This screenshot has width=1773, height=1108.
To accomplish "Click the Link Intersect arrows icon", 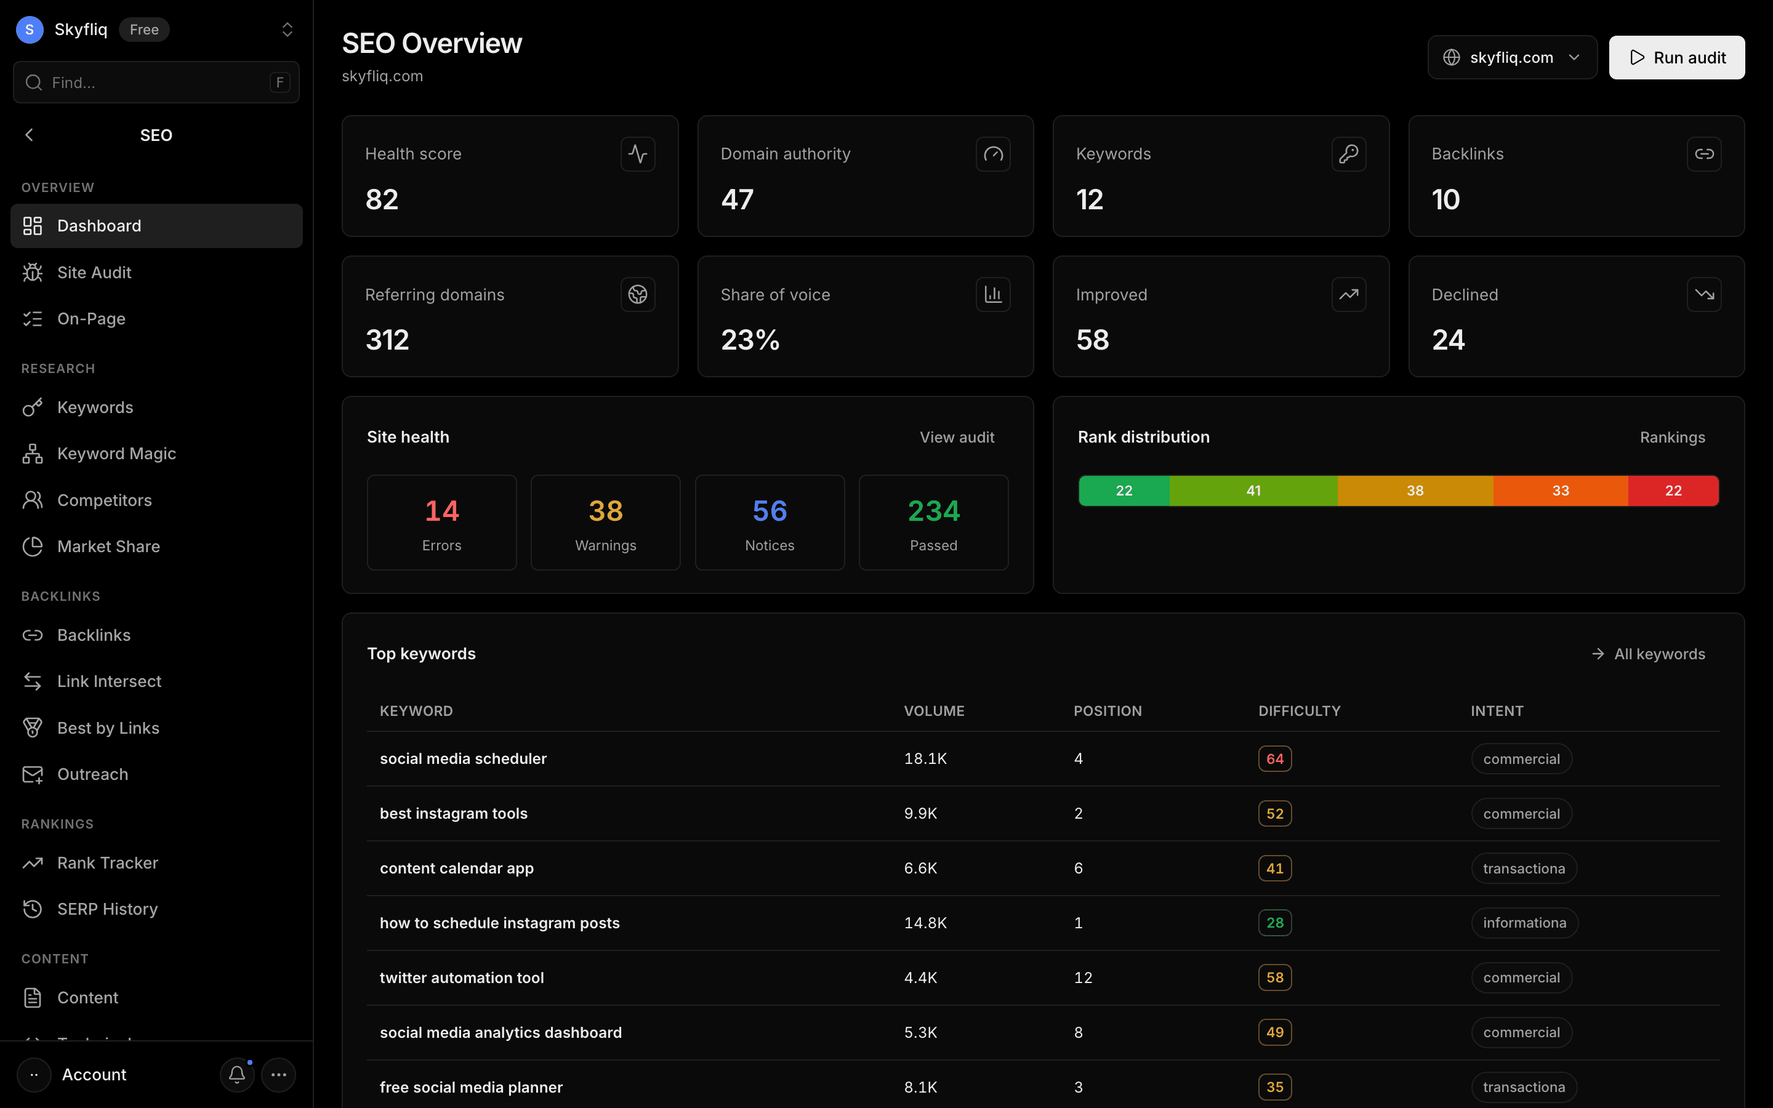I will 32,681.
